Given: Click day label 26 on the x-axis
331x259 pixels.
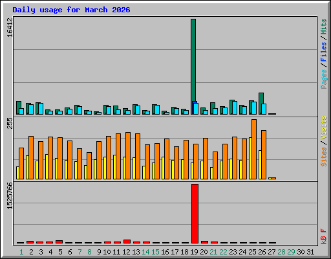Looking at the screenshot, I should [262, 252].
